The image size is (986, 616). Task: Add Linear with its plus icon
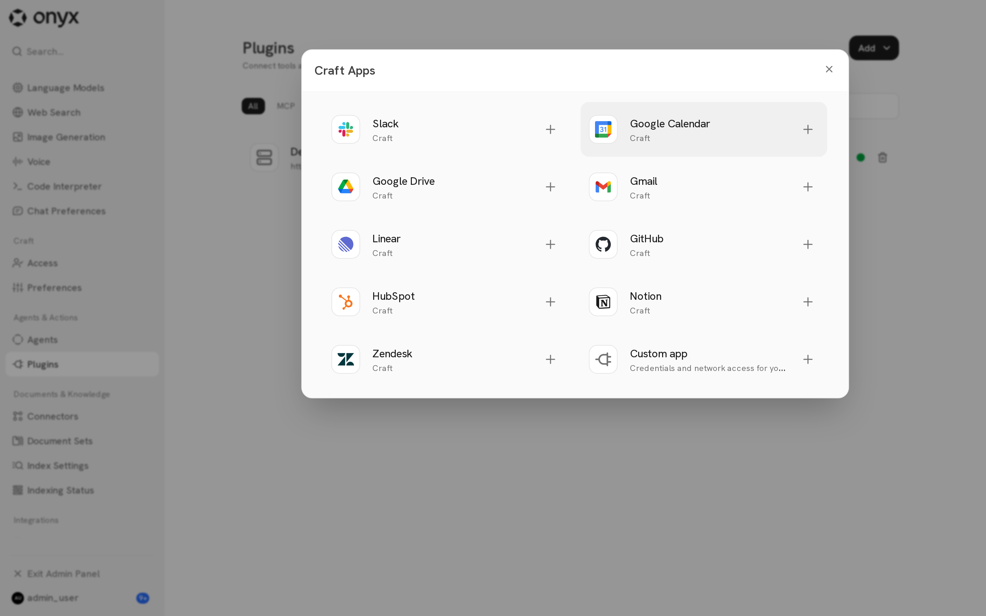pyautogui.click(x=550, y=244)
